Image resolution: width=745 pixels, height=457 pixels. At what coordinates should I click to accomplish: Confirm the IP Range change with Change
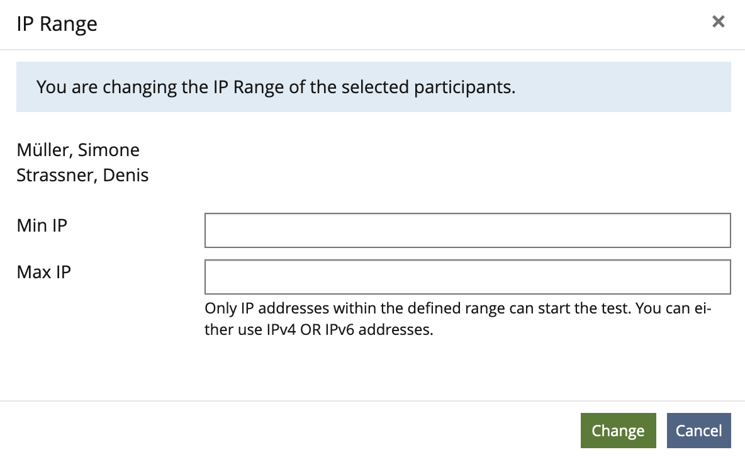618,431
